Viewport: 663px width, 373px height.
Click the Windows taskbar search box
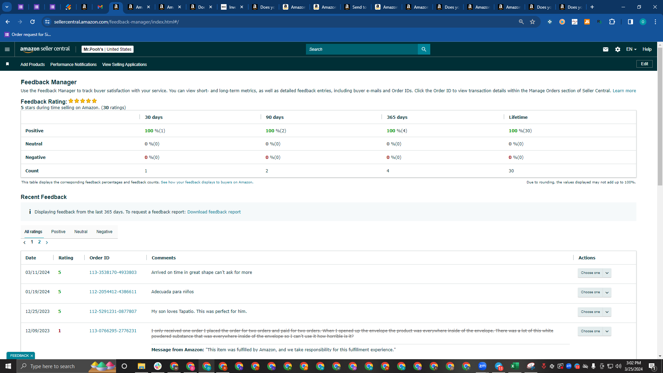tap(66, 366)
